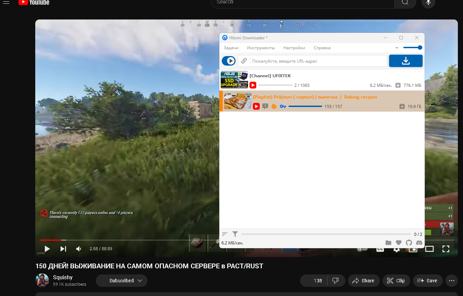This screenshot has height=296, width=463.
Task: Click the 155 / 157 progress count
Action: pos(333,106)
